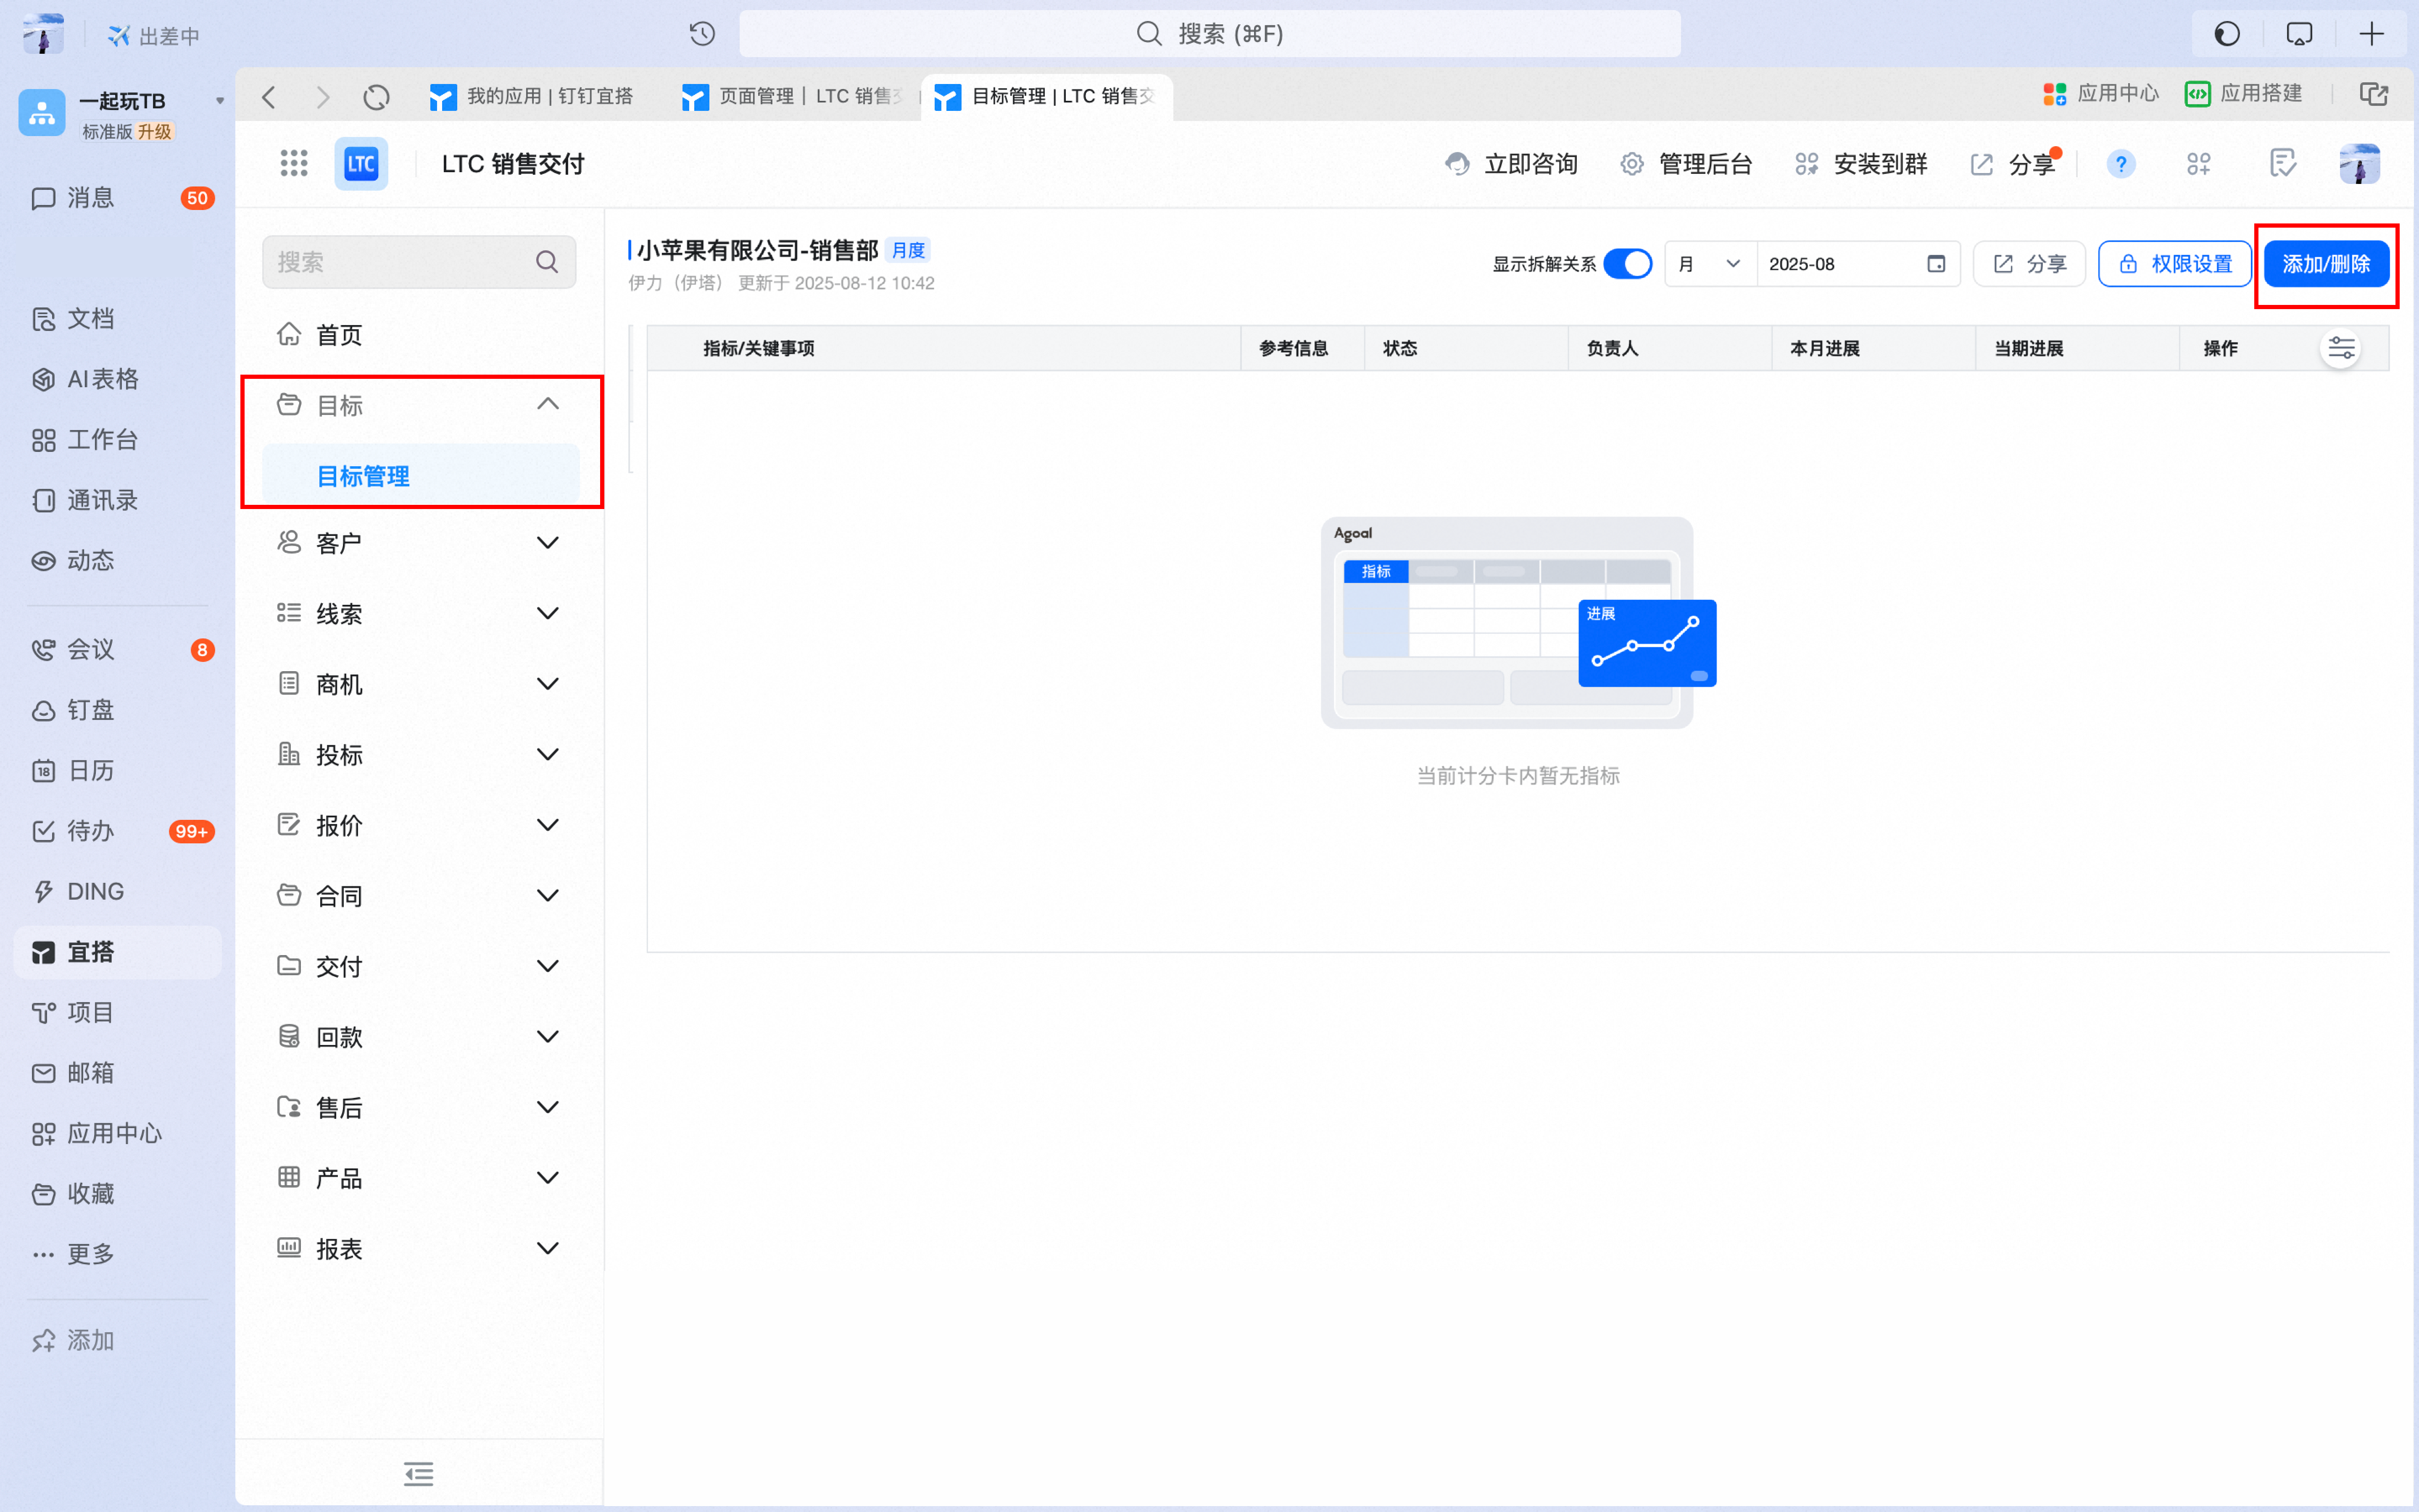
Task: Click the LTC app logo icon
Action: point(360,164)
